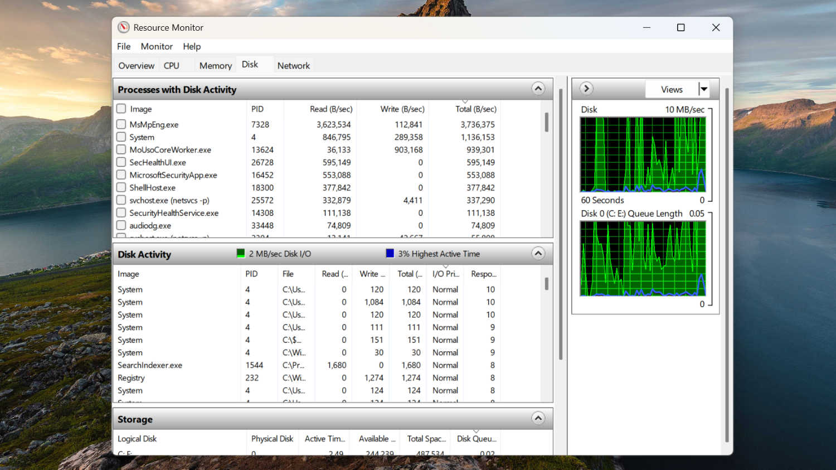Check the MsMpEng.exe process checkbox
Image resolution: width=836 pixels, height=470 pixels.
click(x=121, y=124)
